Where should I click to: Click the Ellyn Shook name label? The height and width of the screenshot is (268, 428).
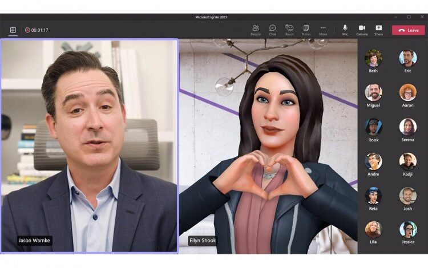[203, 241]
